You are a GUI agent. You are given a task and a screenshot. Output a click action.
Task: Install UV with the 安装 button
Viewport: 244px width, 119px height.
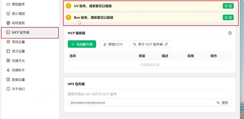point(228,6)
